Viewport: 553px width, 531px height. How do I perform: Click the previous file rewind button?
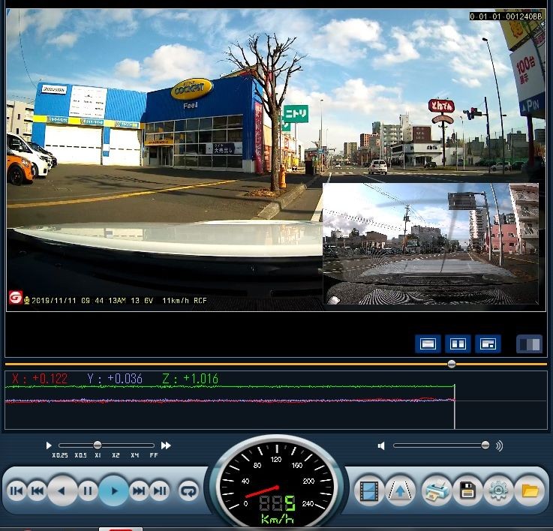[x=38, y=490]
